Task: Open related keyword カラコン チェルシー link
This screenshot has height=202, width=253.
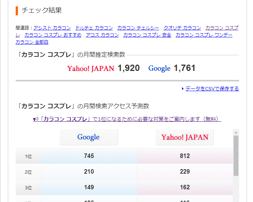Action: coord(138,28)
